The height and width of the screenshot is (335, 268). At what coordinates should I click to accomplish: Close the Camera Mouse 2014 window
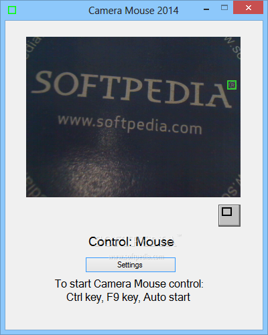click(248, 8)
